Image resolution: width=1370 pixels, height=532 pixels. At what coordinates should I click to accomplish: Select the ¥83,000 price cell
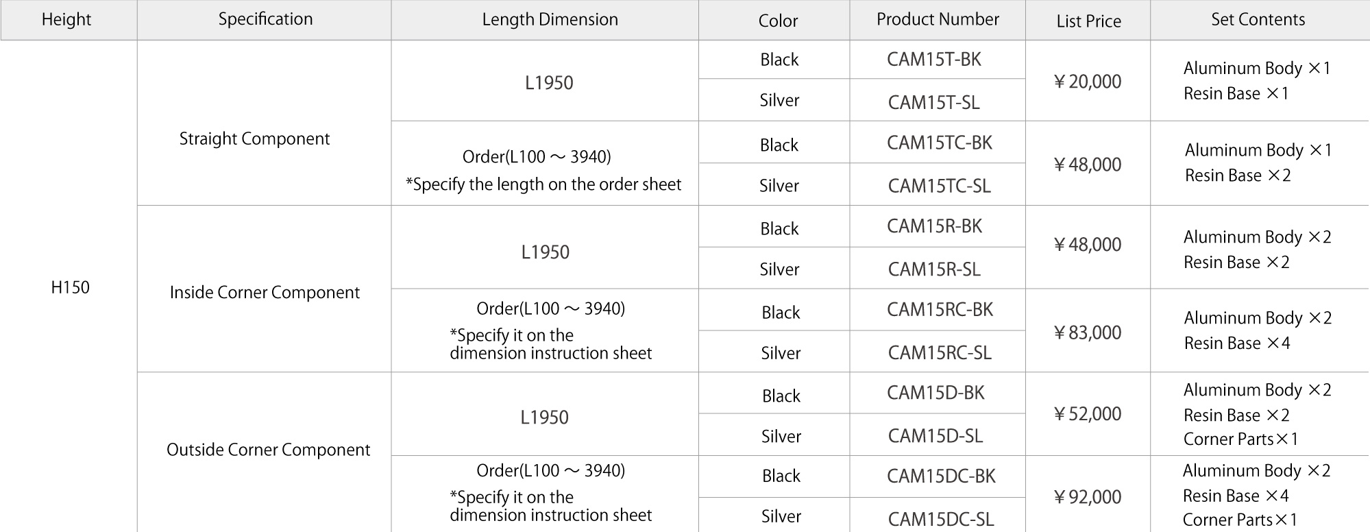click(x=1088, y=332)
